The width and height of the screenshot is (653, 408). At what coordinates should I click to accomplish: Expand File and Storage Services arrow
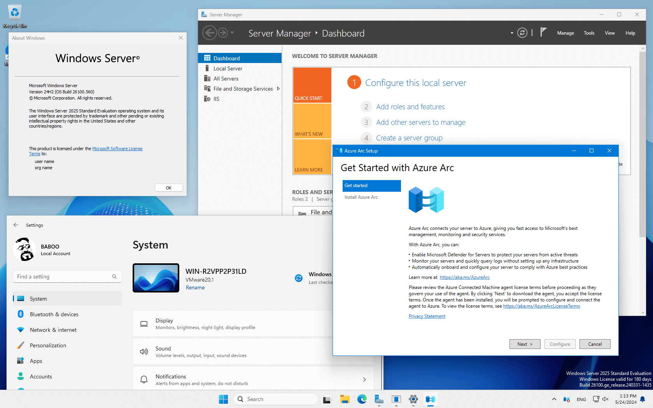point(278,89)
